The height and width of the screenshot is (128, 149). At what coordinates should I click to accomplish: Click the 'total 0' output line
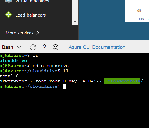pos(9,76)
